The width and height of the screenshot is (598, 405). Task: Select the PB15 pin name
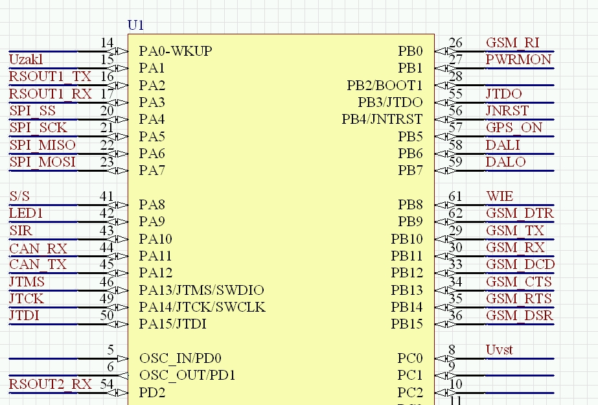click(x=407, y=324)
